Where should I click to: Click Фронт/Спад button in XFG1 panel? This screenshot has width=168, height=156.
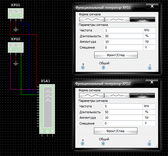[116, 55]
